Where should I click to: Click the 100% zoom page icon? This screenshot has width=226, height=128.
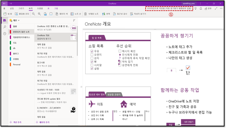pyautogui.click(x=45, y=14)
